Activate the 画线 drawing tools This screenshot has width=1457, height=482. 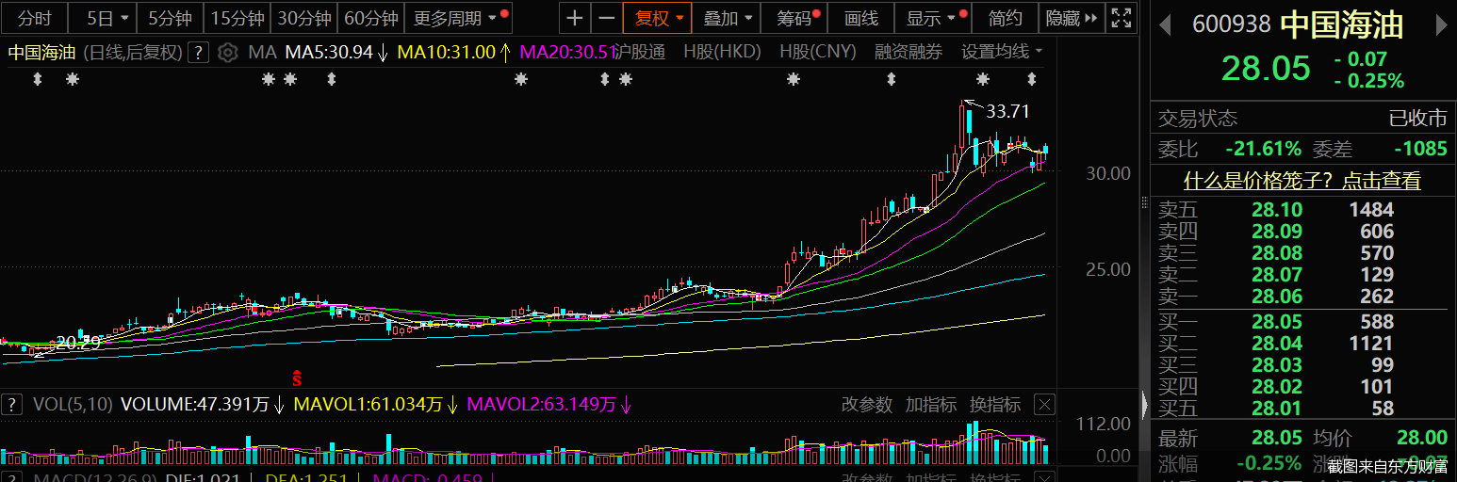pyautogui.click(x=861, y=18)
